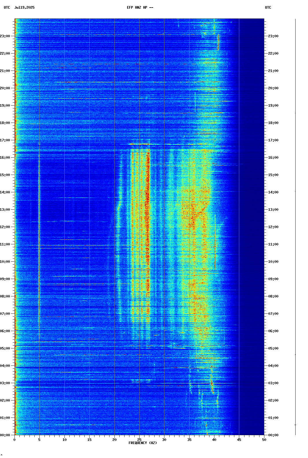The image size is (308, 458).
Task: Click 19:00 on the right time axis
Action: click(273, 106)
